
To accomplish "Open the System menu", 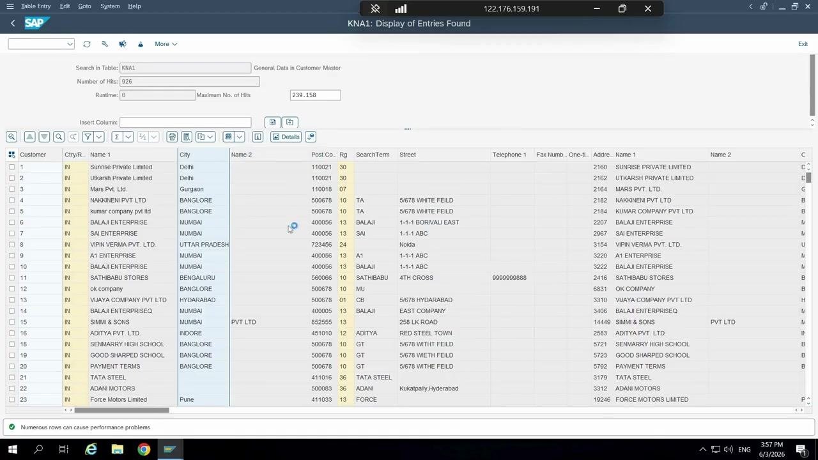I will (x=110, y=6).
